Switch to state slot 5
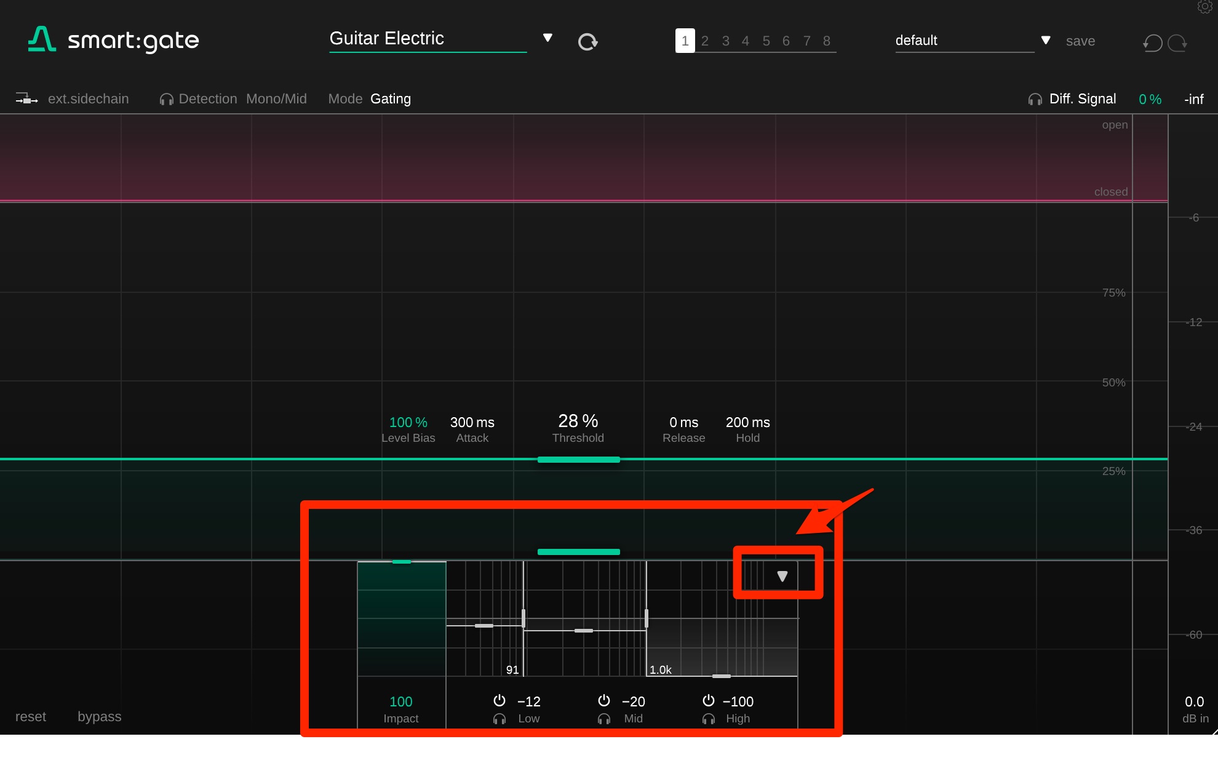The width and height of the screenshot is (1218, 763). pyautogui.click(x=766, y=41)
